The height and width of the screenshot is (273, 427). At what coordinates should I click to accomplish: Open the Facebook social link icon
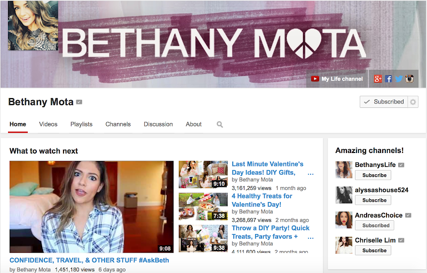coord(389,79)
